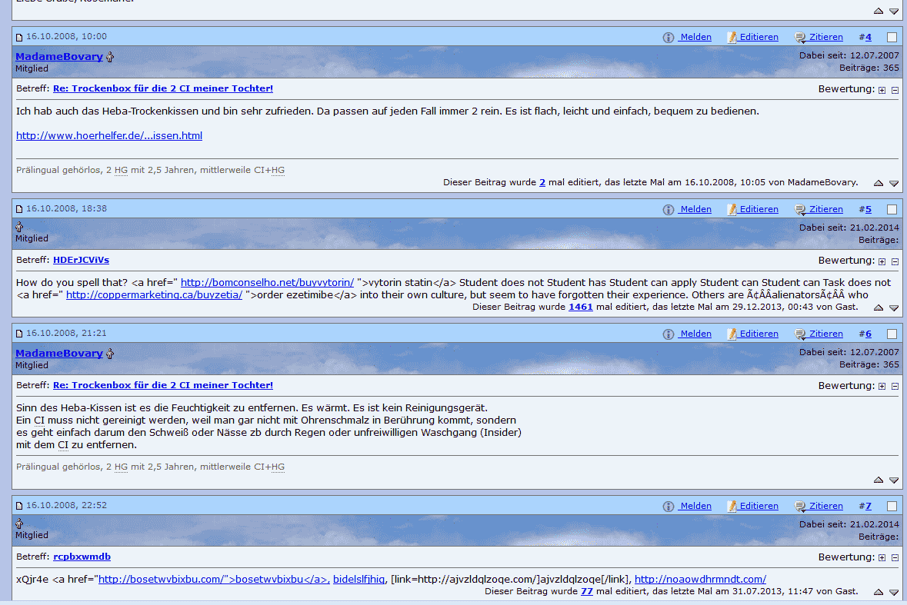Viewport: 907px width, 605px height.
Task: Click the plus rating icon in post #4
Action: [882, 90]
